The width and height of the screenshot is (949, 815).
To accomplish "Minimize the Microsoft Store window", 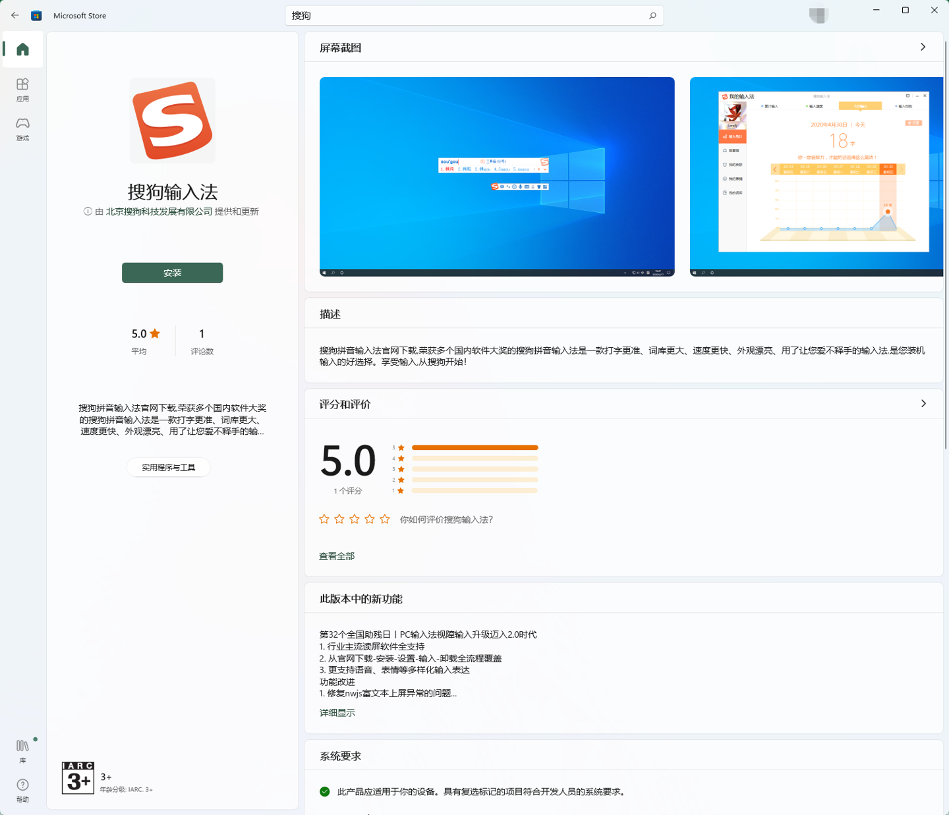I will coord(877,11).
